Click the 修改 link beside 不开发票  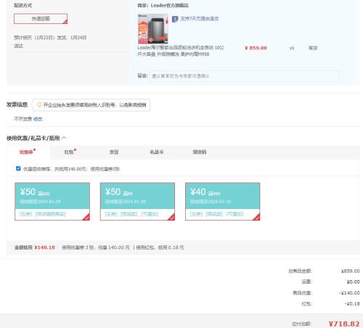pos(38,119)
